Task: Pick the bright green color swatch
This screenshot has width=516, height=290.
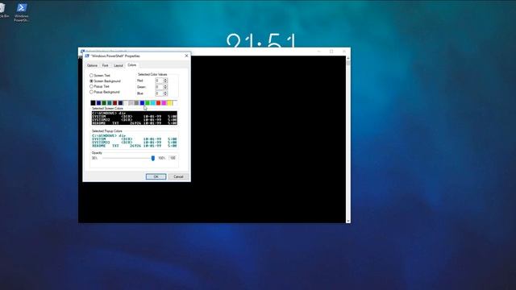Action: pos(148,103)
